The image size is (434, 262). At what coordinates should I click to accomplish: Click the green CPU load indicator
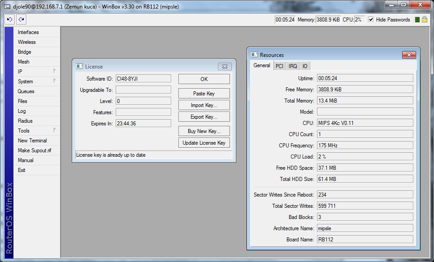click(x=417, y=20)
